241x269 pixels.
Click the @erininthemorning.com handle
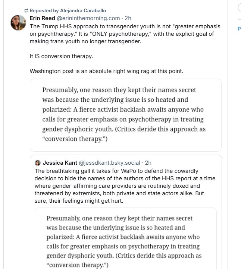point(88,18)
